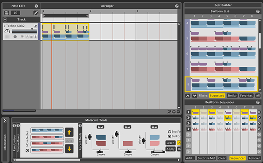Switch to Remixer view
The image size is (263, 163).
click(254, 158)
